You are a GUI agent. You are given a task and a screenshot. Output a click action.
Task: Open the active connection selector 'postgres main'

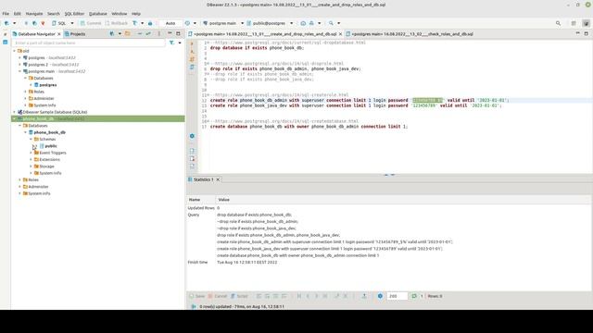click(223, 23)
